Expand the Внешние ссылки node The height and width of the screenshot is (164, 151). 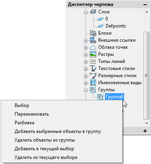pos(86,41)
